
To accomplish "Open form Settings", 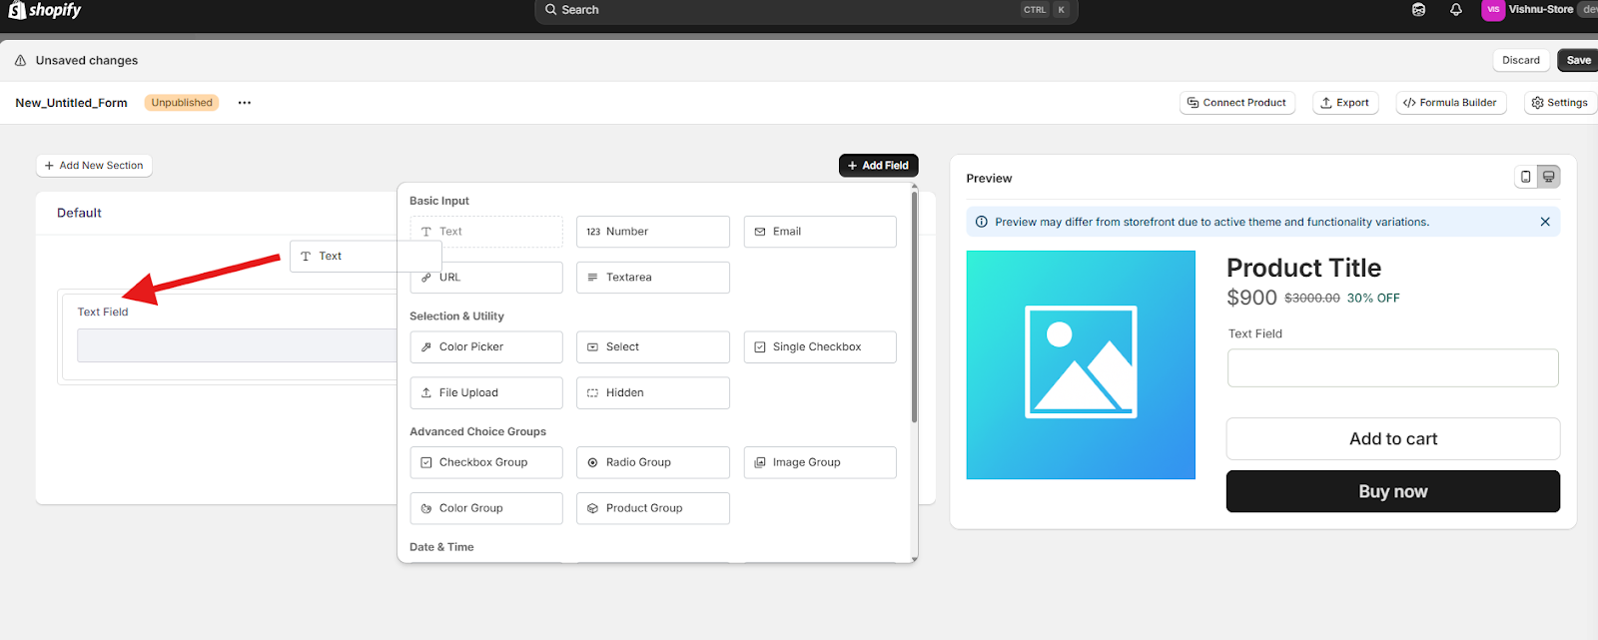I will tap(1559, 103).
